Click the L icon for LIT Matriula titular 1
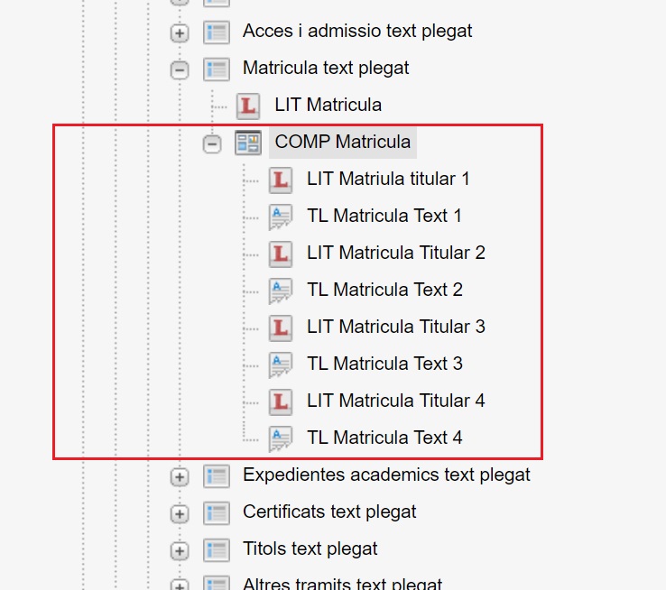The height and width of the screenshot is (590, 666). [281, 180]
